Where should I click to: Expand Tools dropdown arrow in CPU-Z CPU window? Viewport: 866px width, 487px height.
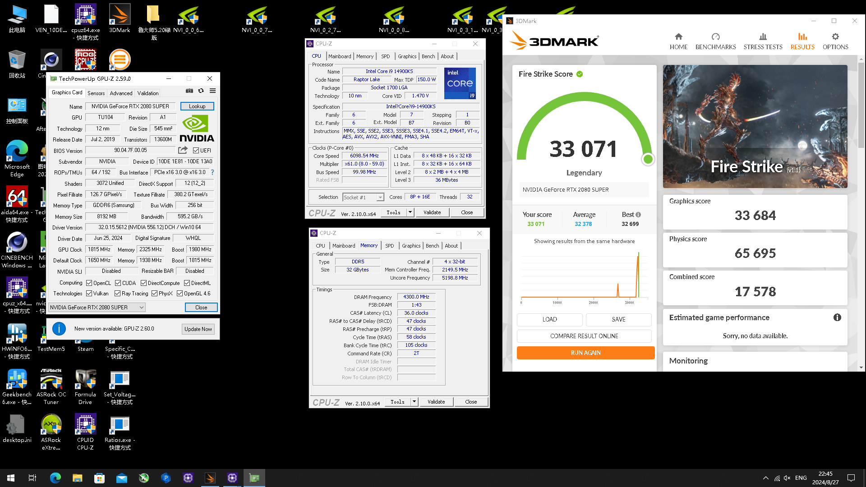pyautogui.click(x=410, y=212)
